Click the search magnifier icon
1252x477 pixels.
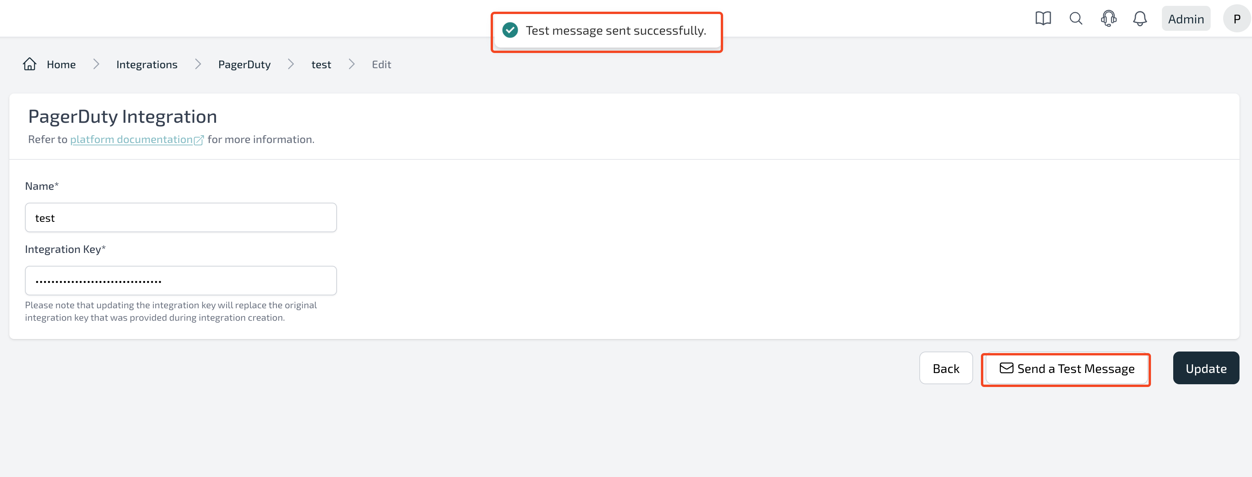click(1076, 19)
